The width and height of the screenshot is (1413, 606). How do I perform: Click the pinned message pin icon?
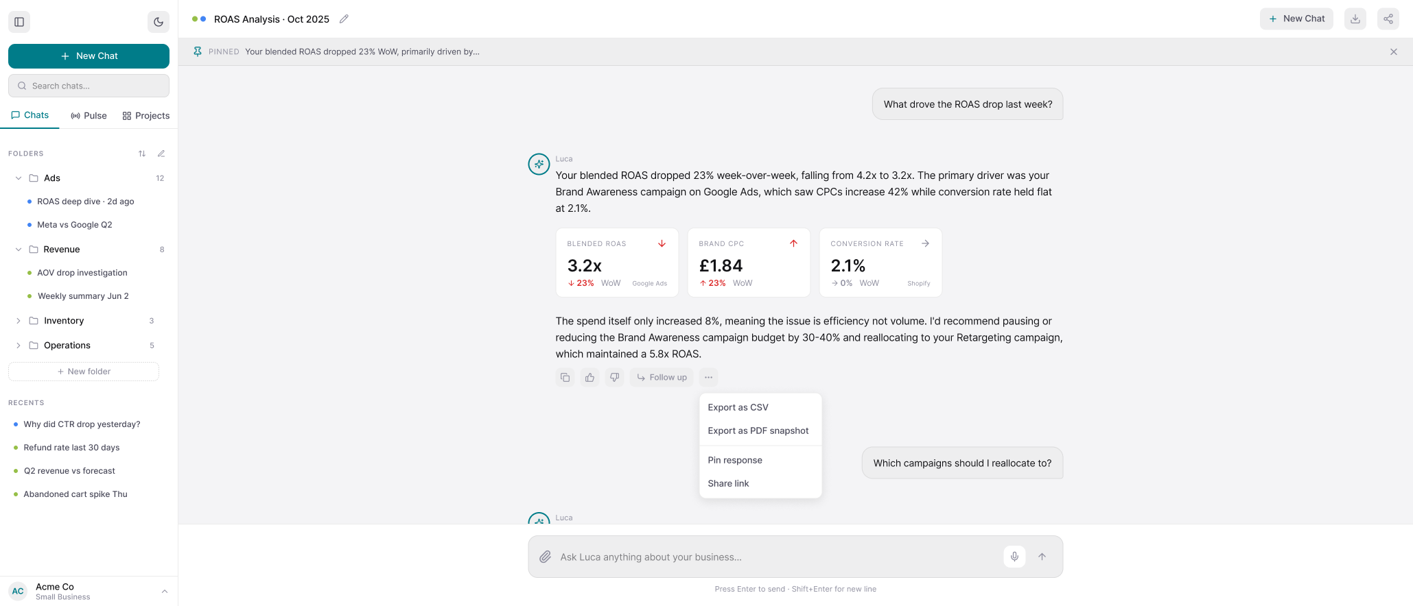pos(198,51)
